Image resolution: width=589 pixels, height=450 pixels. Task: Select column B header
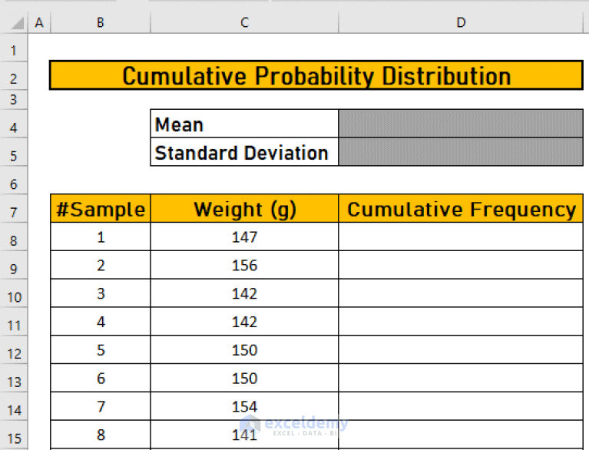pyautogui.click(x=101, y=22)
